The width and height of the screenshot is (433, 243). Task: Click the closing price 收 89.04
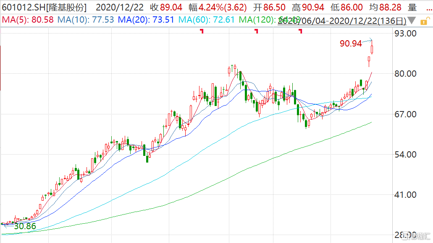pos(166,8)
